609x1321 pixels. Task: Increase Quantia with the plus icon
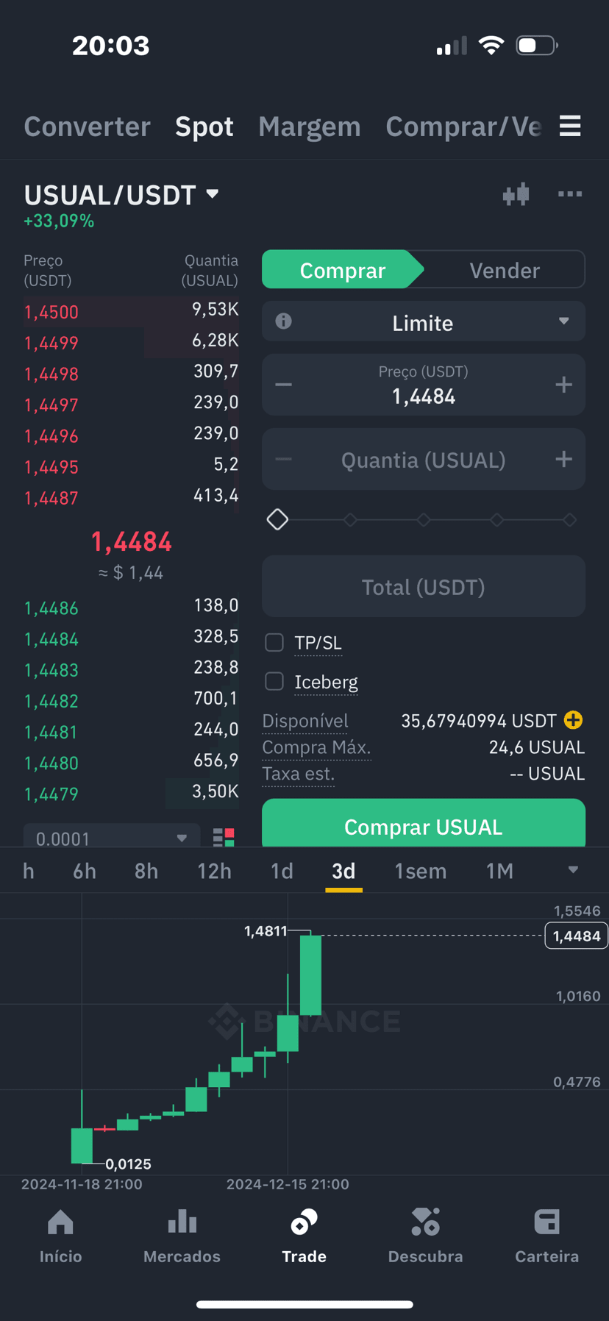coord(563,459)
